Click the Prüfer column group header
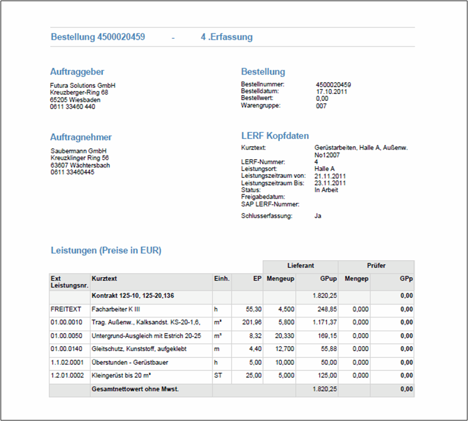Viewport: 468px width, 421px height. click(x=376, y=266)
